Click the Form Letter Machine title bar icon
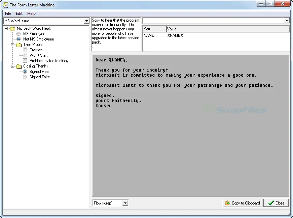The height and width of the screenshot is (218, 293). [5, 5]
